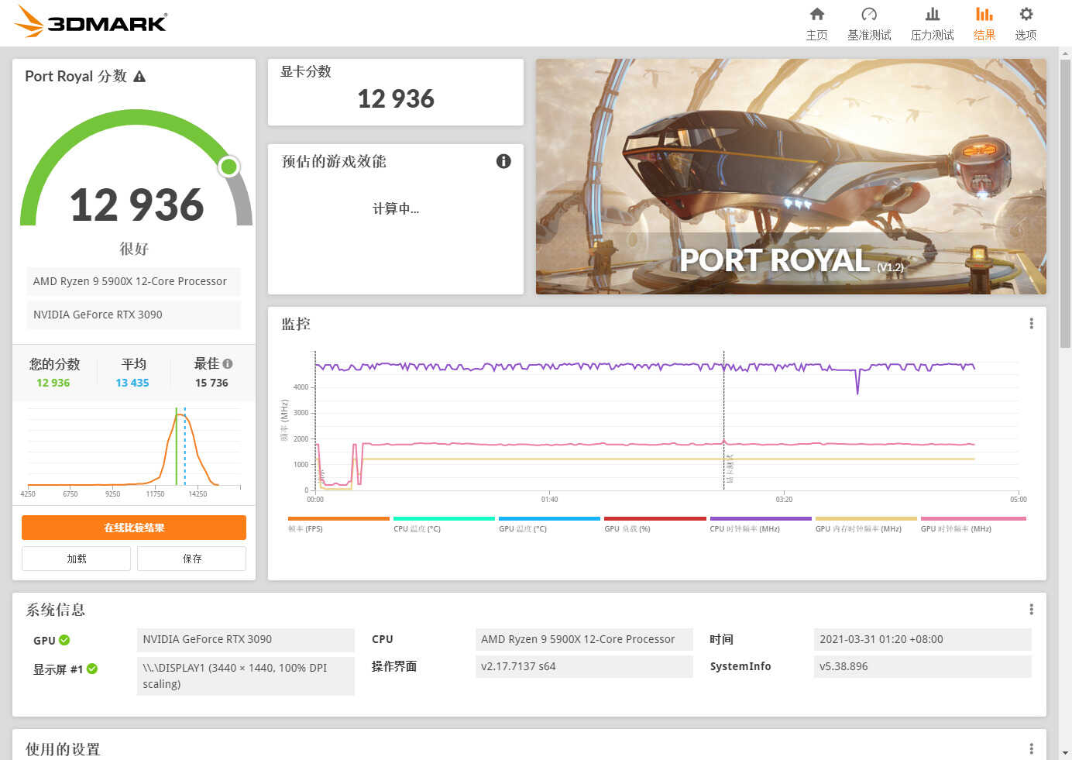Image resolution: width=1072 pixels, height=760 pixels.
Task: Click the green check next to GPU
Action: [x=64, y=640]
